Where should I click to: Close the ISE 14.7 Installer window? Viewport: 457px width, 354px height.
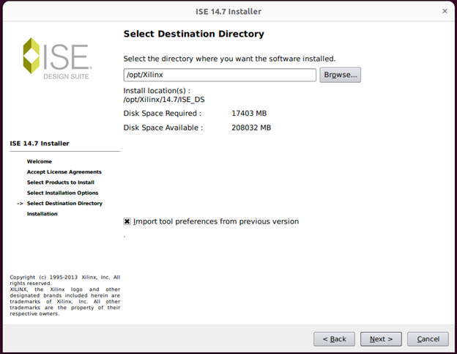click(445, 11)
